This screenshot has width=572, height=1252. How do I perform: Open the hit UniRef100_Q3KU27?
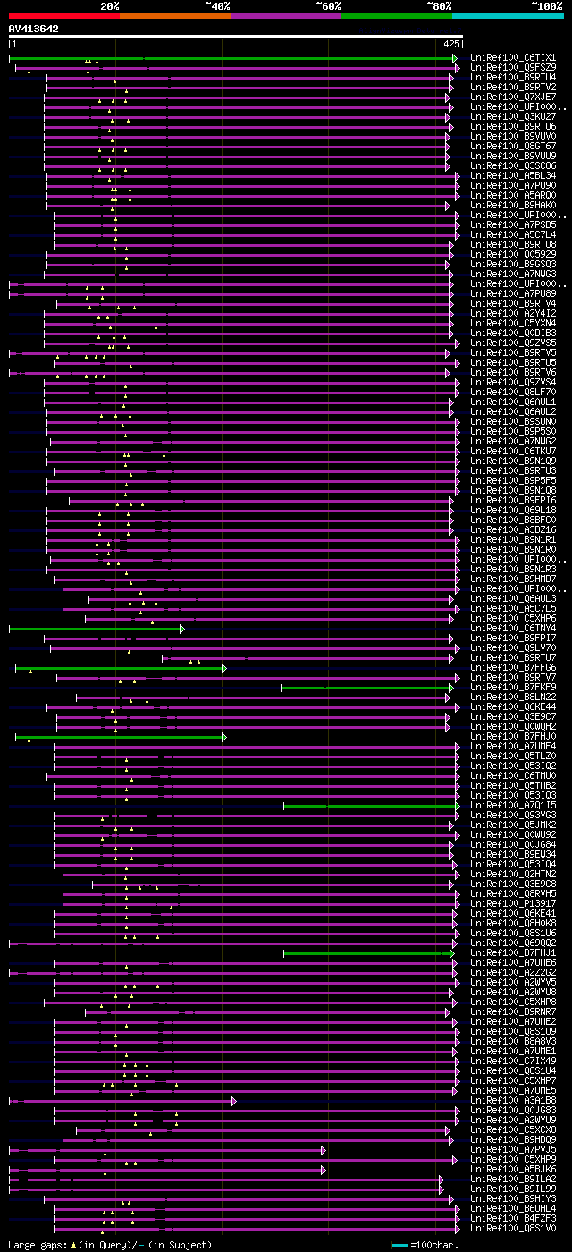512,116
